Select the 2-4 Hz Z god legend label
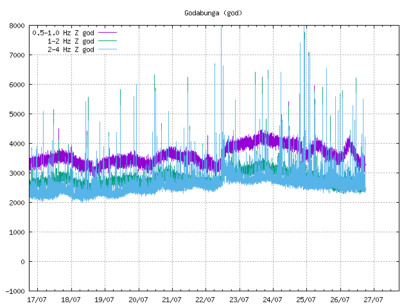 coord(71,50)
